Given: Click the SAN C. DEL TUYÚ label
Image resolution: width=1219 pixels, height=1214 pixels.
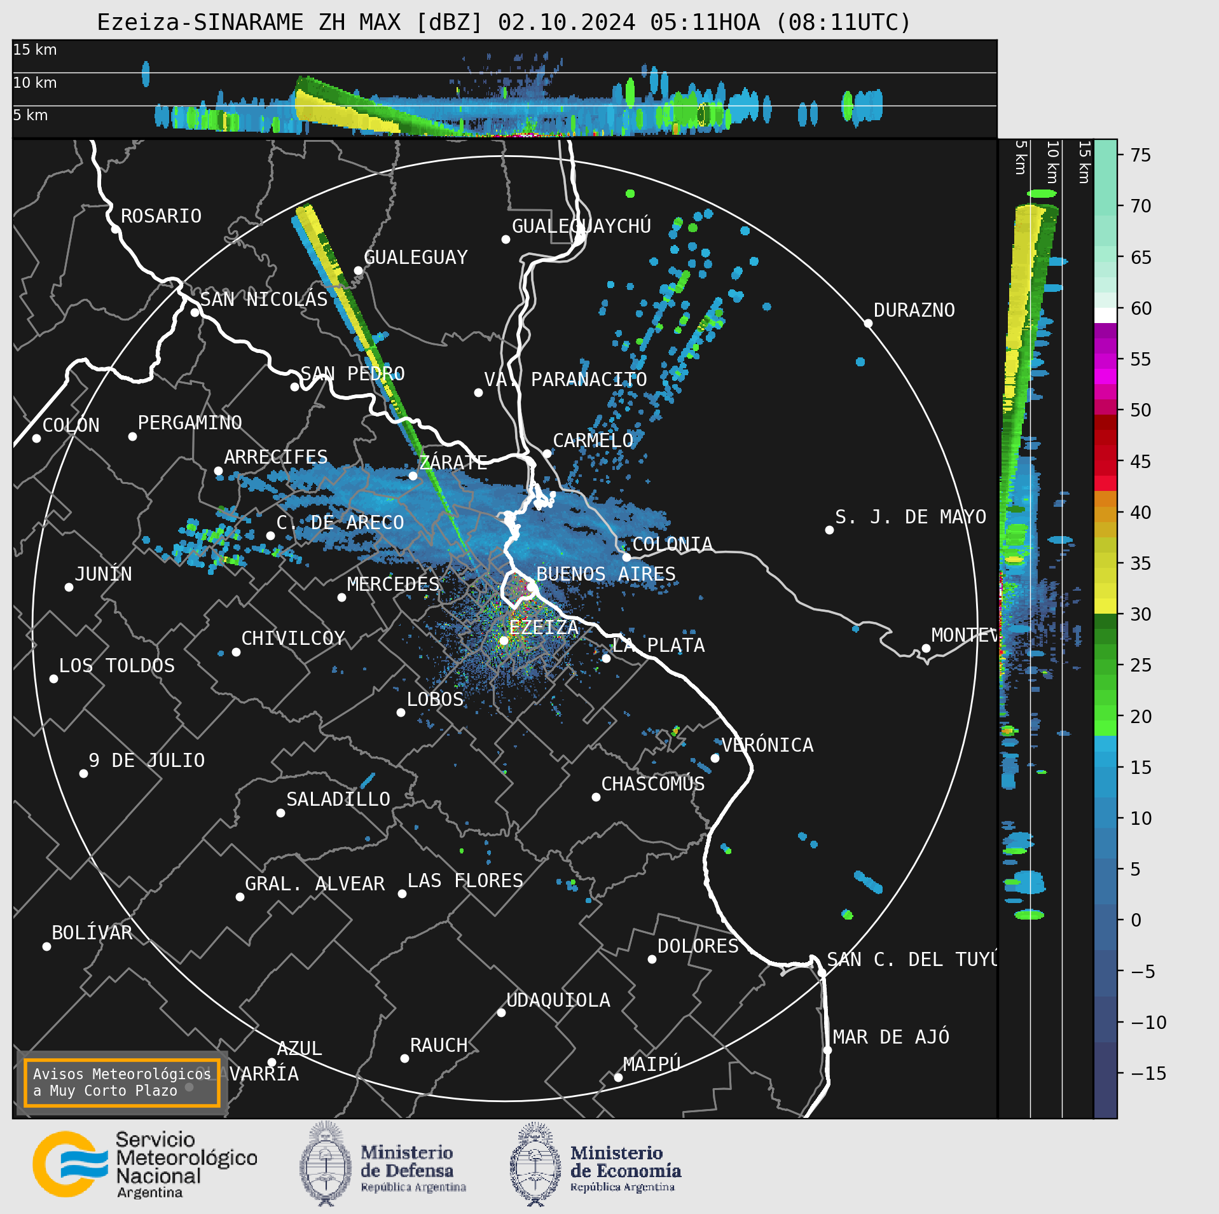Looking at the screenshot, I should (912, 960).
